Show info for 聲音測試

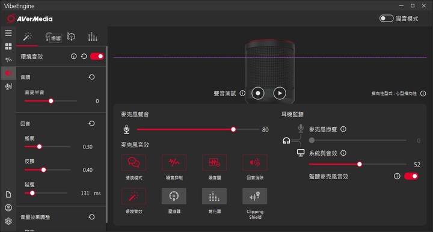point(242,93)
